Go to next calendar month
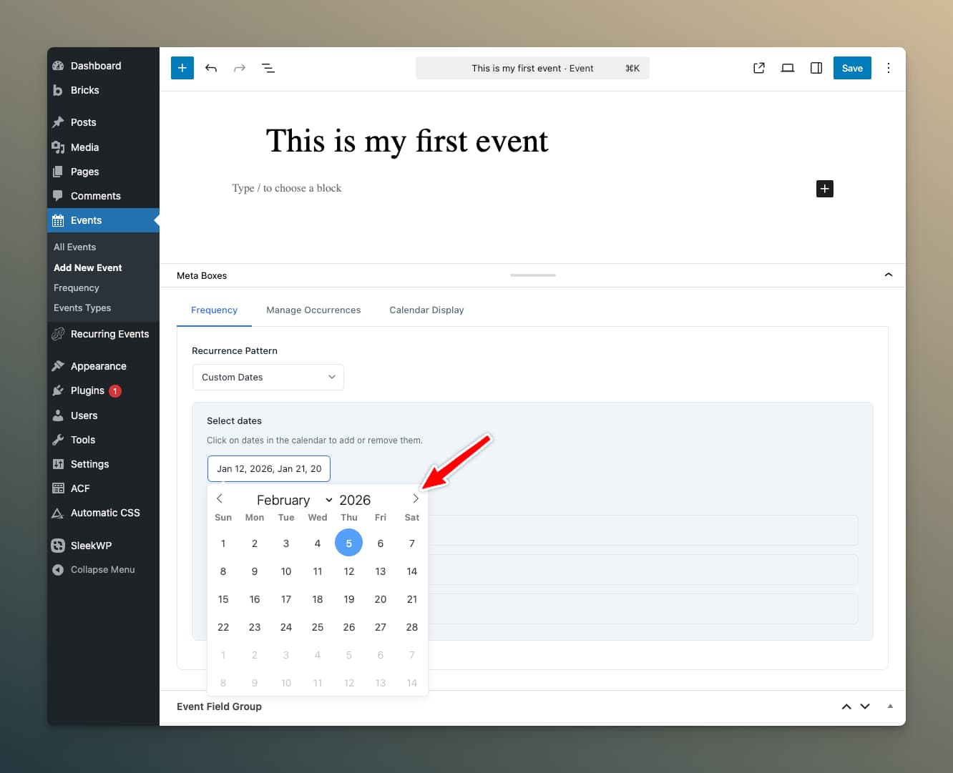 (x=416, y=498)
